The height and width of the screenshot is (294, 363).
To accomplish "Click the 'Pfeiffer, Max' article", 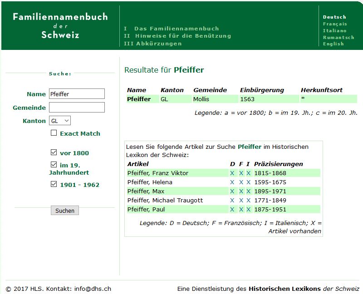I will tap(146, 191).
